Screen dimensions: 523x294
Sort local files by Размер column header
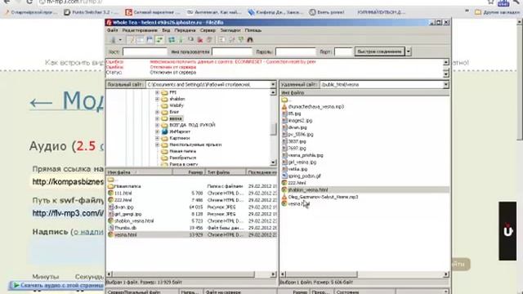[x=189, y=172]
